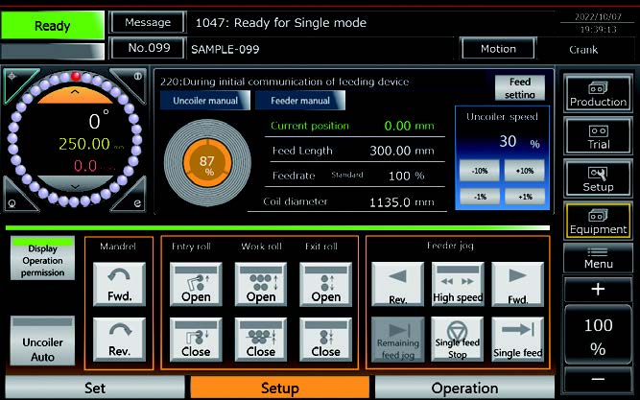The width and height of the screenshot is (640, 400).
Task: Open the Exit roll
Action: [325, 284]
